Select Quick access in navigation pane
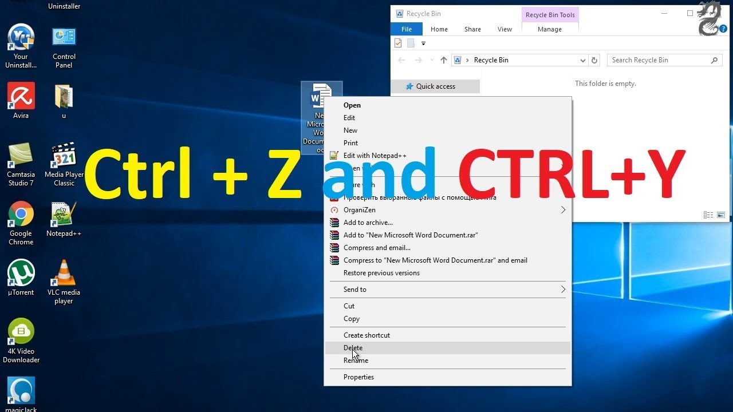Viewport: 733px width, 412px height. point(435,86)
